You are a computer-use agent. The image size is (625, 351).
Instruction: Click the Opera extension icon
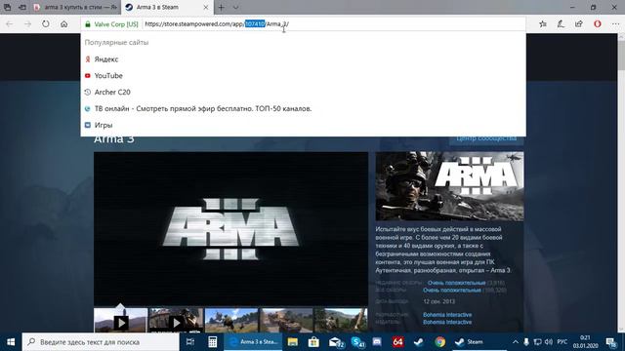coord(597,23)
